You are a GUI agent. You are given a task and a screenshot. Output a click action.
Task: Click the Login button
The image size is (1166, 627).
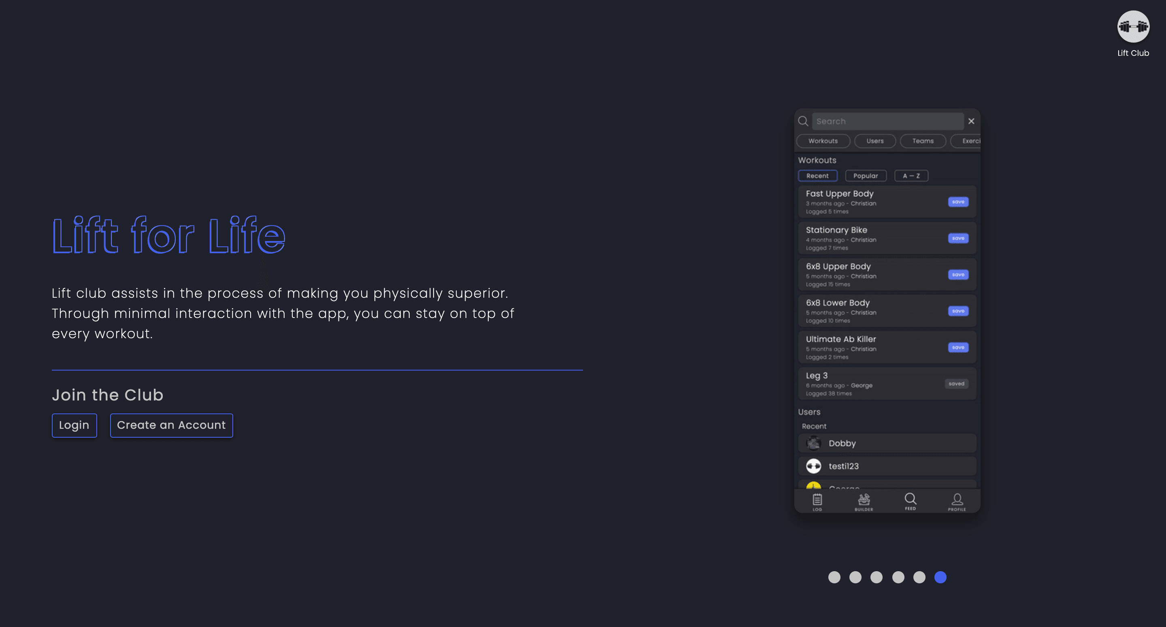pos(74,425)
